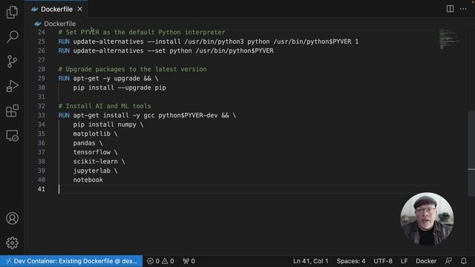The width and height of the screenshot is (475, 267).
Task: Open forwarded ports status item
Action: 189,261
